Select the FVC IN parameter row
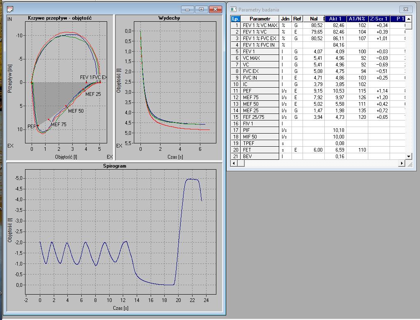 tap(318, 78)
